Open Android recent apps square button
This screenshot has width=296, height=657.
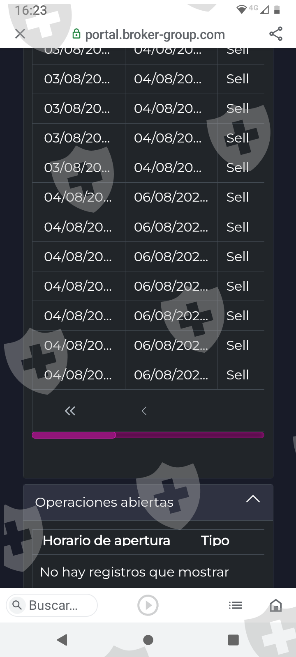click(x=233, y=640)
